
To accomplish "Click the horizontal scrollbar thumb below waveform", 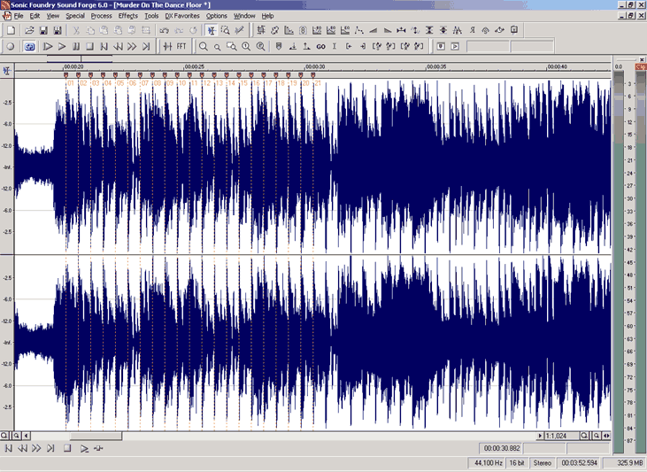I will click(x=96, y=436).
